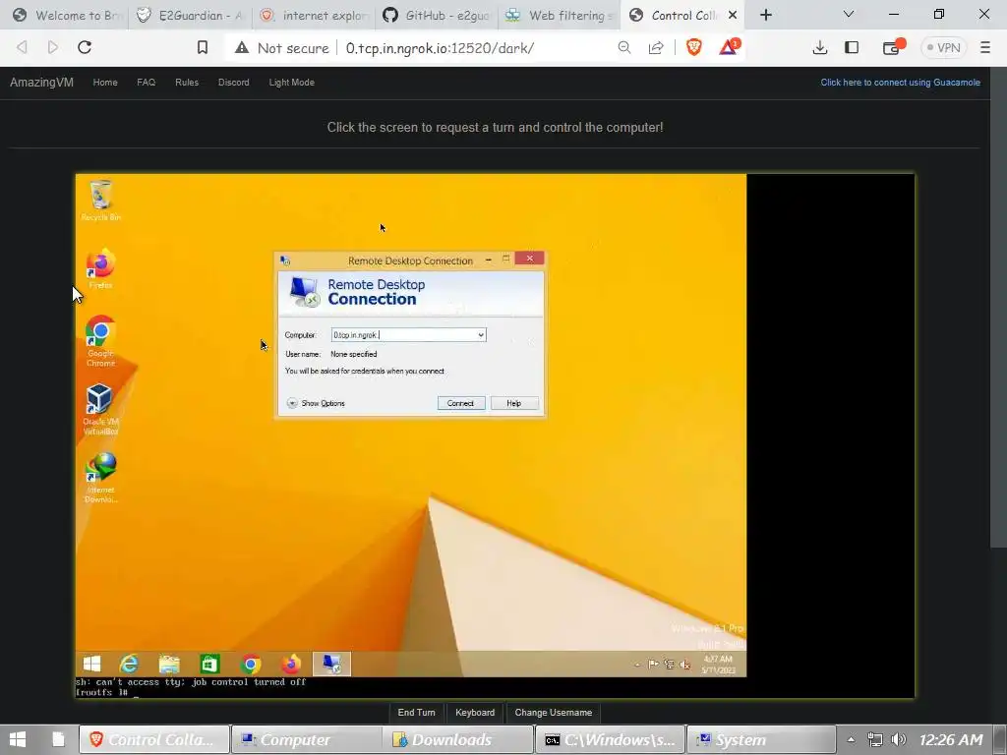
Task: Open Chrome in the VM taskbar
Action: pos(251,664)
